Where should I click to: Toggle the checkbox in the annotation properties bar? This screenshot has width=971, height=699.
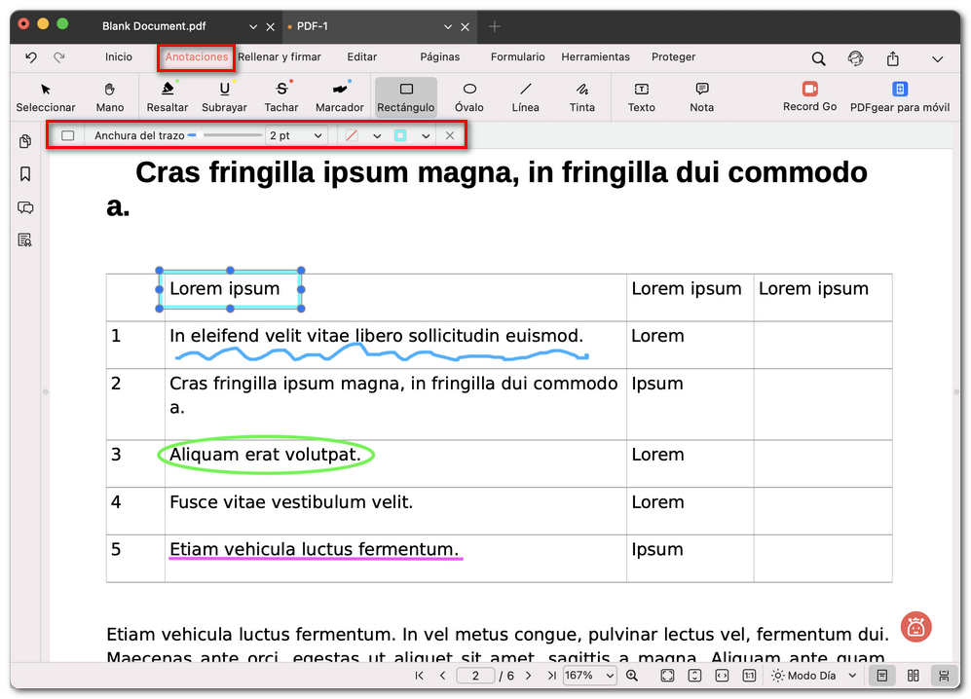pyautogui.click(x=68, y=135)
